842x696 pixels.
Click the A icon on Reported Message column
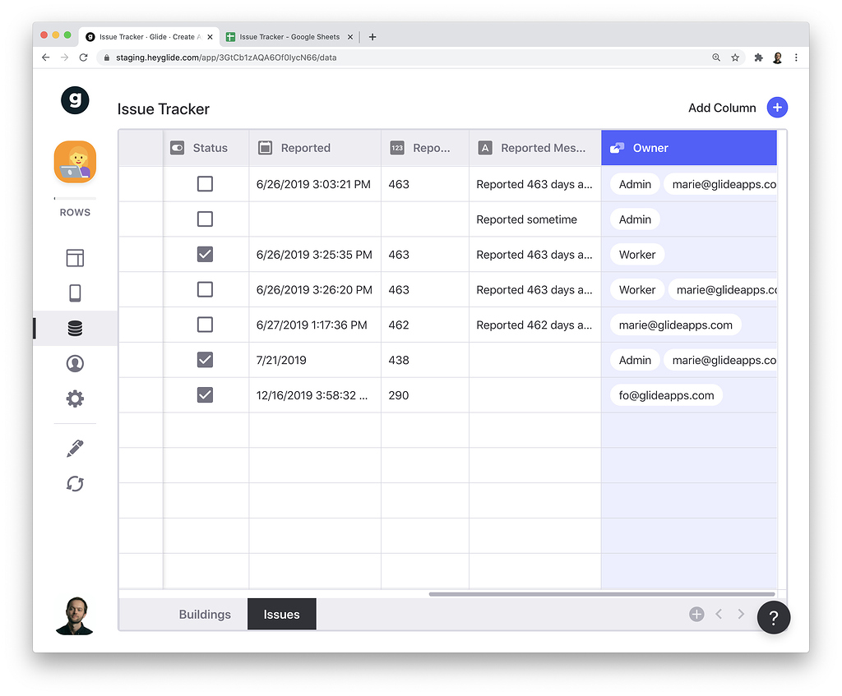(x=483, y=148)
